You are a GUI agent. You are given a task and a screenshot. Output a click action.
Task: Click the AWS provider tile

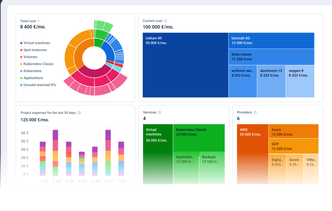[253, 152]
